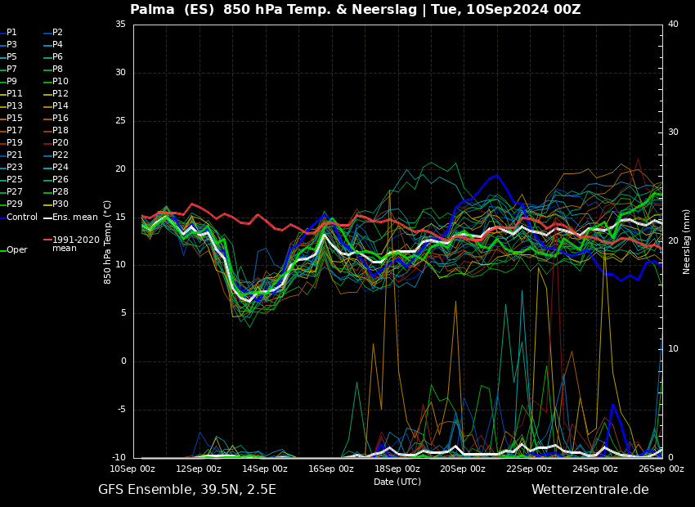Click the Control legend entry

tap(22, 218)
